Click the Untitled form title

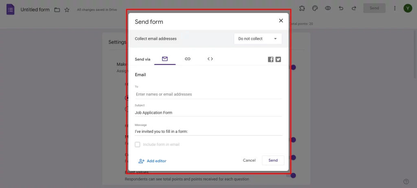35,10
